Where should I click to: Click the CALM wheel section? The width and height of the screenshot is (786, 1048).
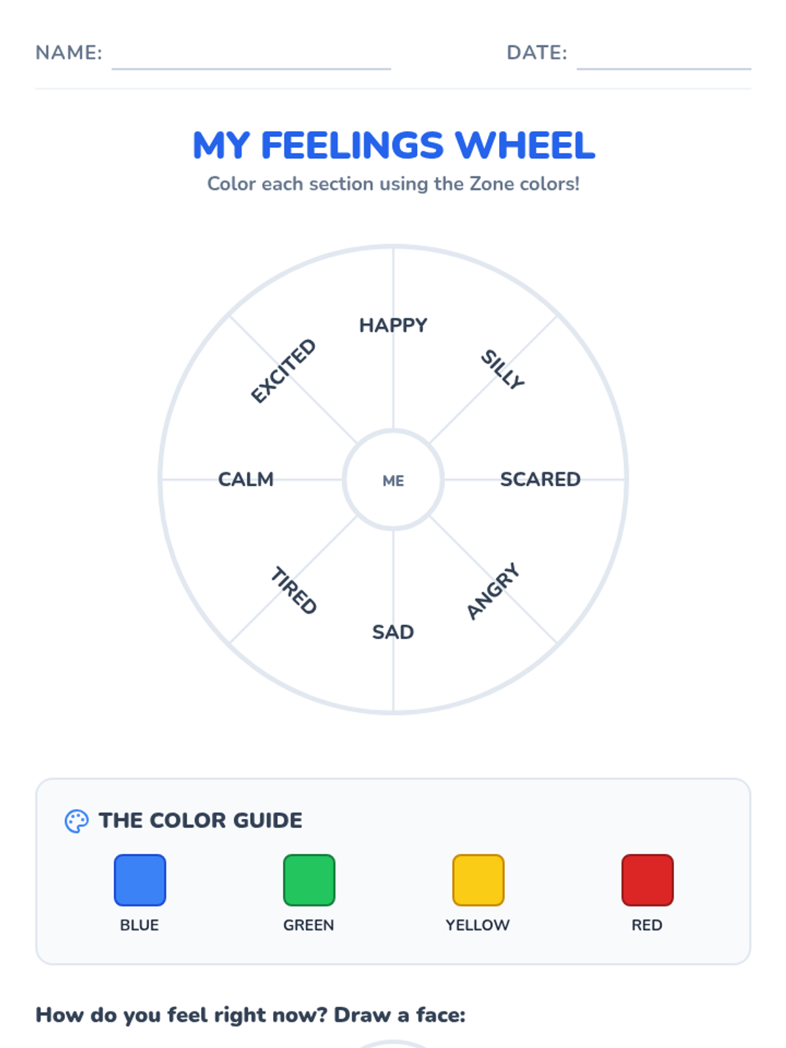point(246,479)
